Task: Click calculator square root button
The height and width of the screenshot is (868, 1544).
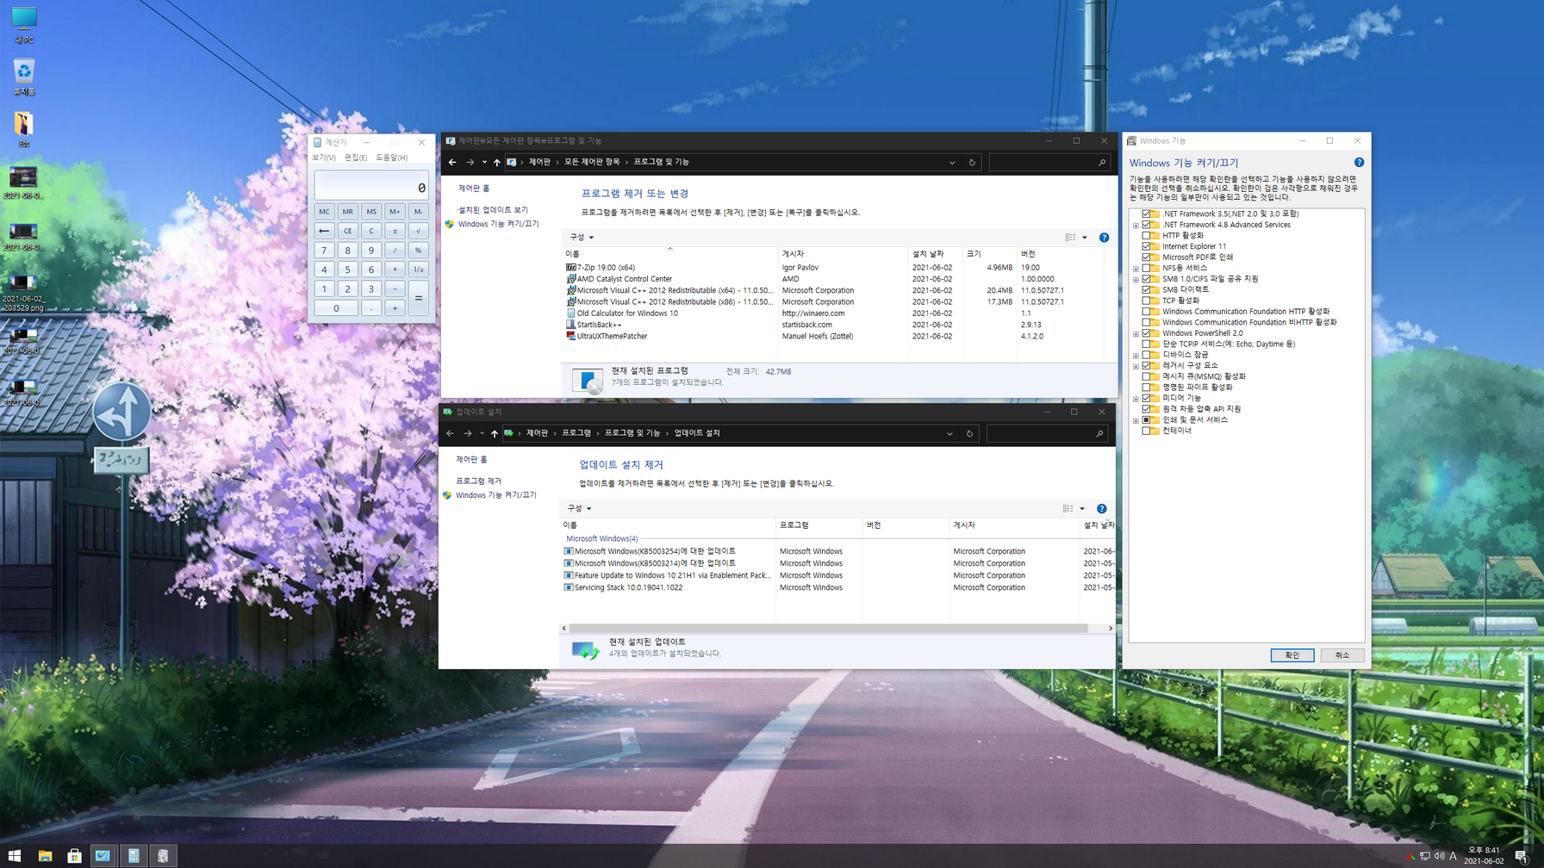Action: click(419, 231)
